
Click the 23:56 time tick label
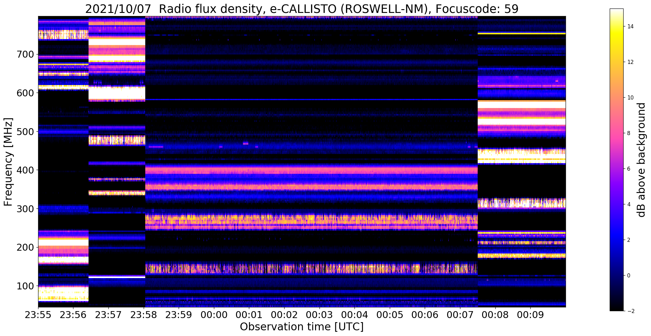[73, 315]
